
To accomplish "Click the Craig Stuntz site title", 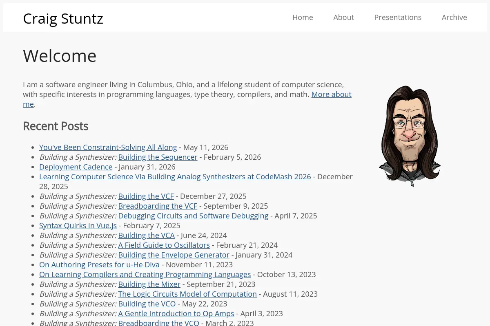I will pyautogui.click(x=63, y=18).
